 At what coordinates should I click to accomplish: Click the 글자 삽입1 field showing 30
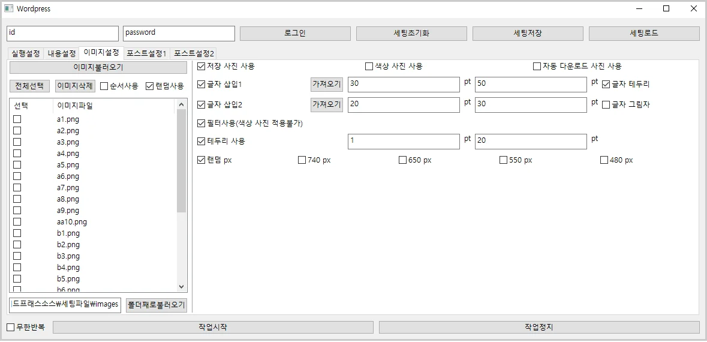tap(404, 85)
